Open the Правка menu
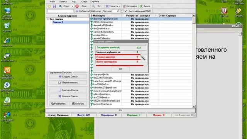Image resolution: width=247 pixels, height=139 pixels. [63, 2]
